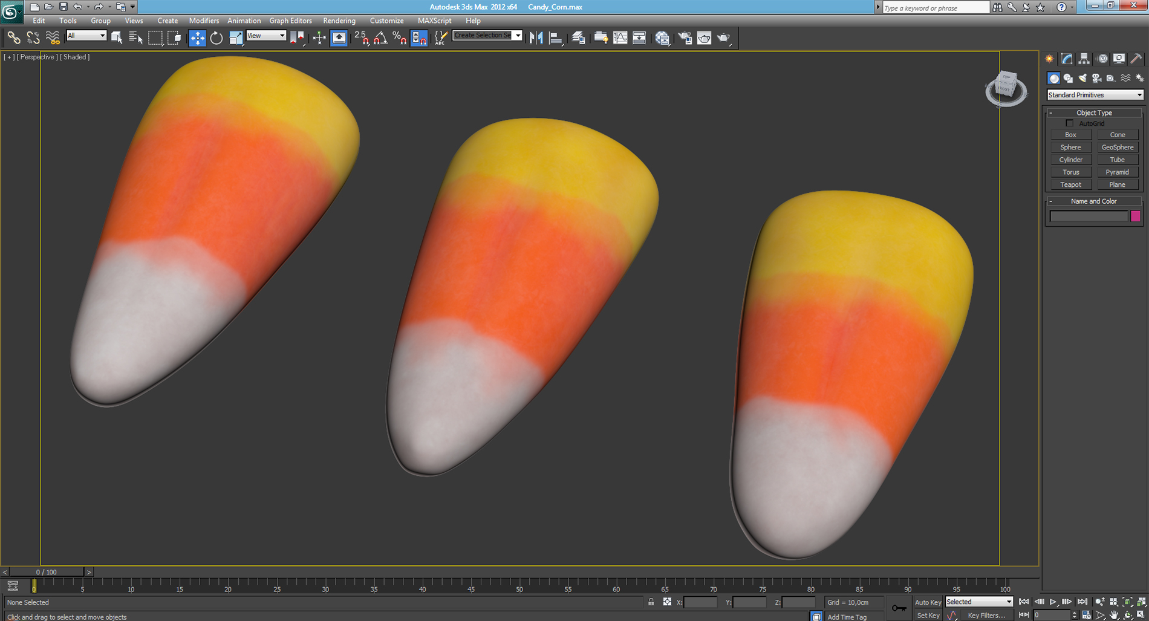Open the Rendering menu

point(339,20)
